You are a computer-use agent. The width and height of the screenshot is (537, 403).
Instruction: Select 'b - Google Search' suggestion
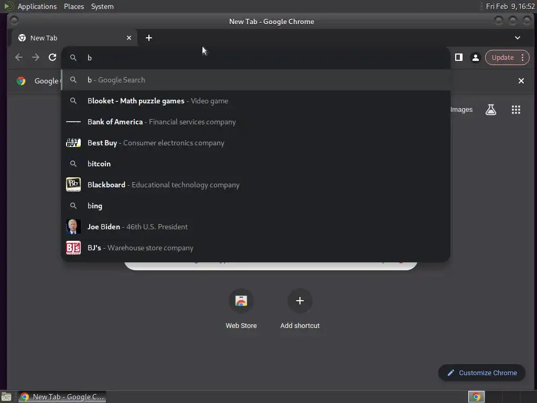coord(255,80)
